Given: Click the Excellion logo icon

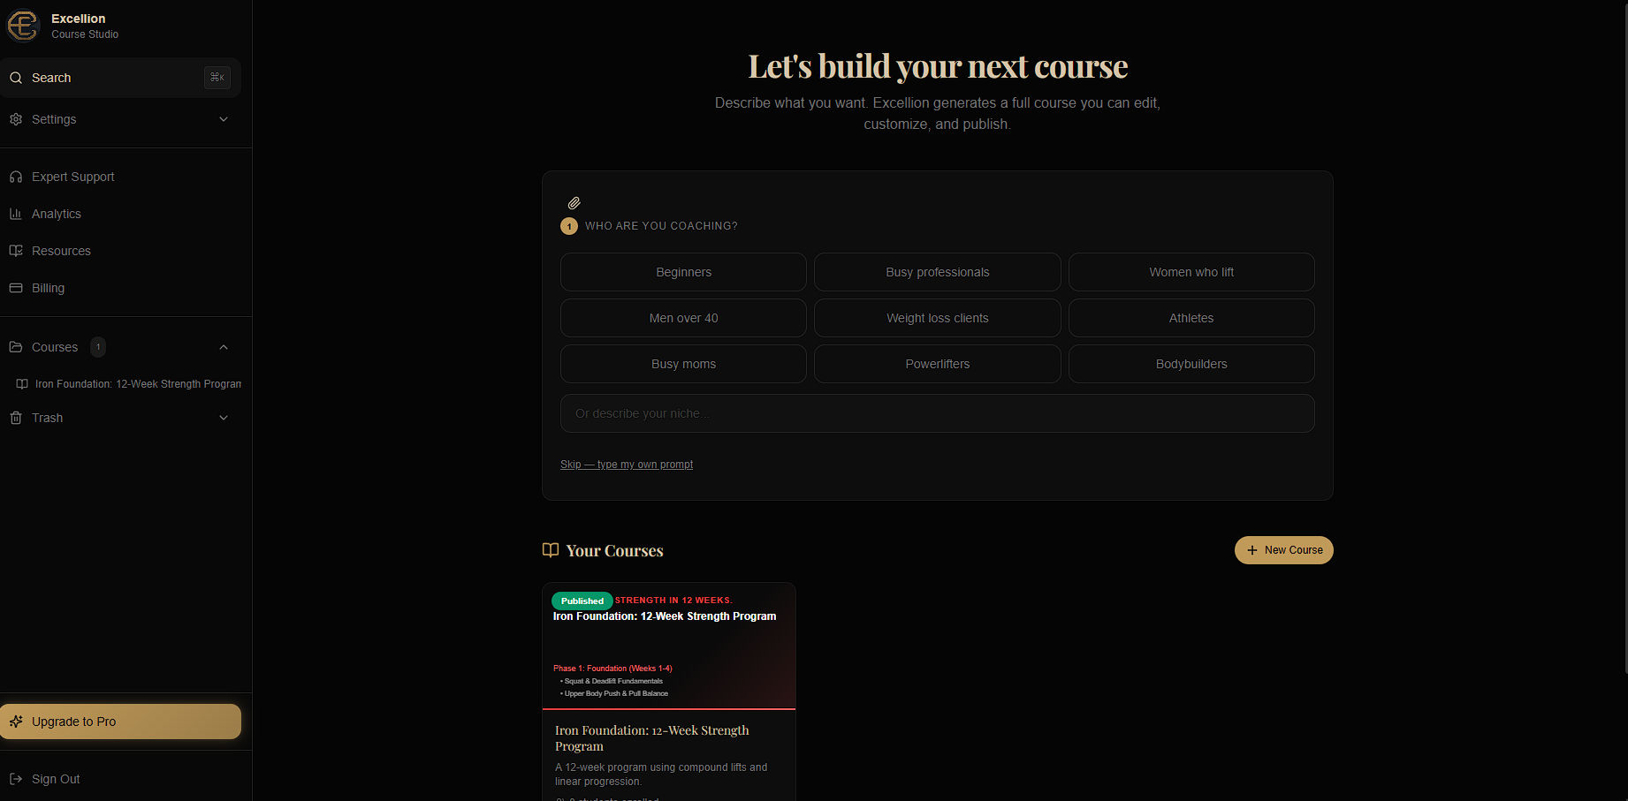Looking at the screenshot, I should click(23, 26).
